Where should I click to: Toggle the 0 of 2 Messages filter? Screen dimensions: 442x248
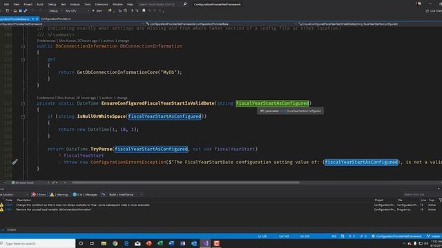[x=85, y=194]
